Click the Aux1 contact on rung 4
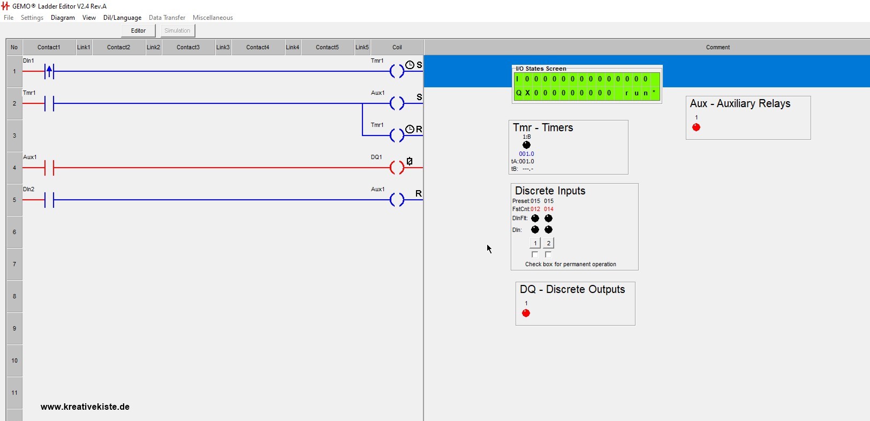 [x=49, y=168]
